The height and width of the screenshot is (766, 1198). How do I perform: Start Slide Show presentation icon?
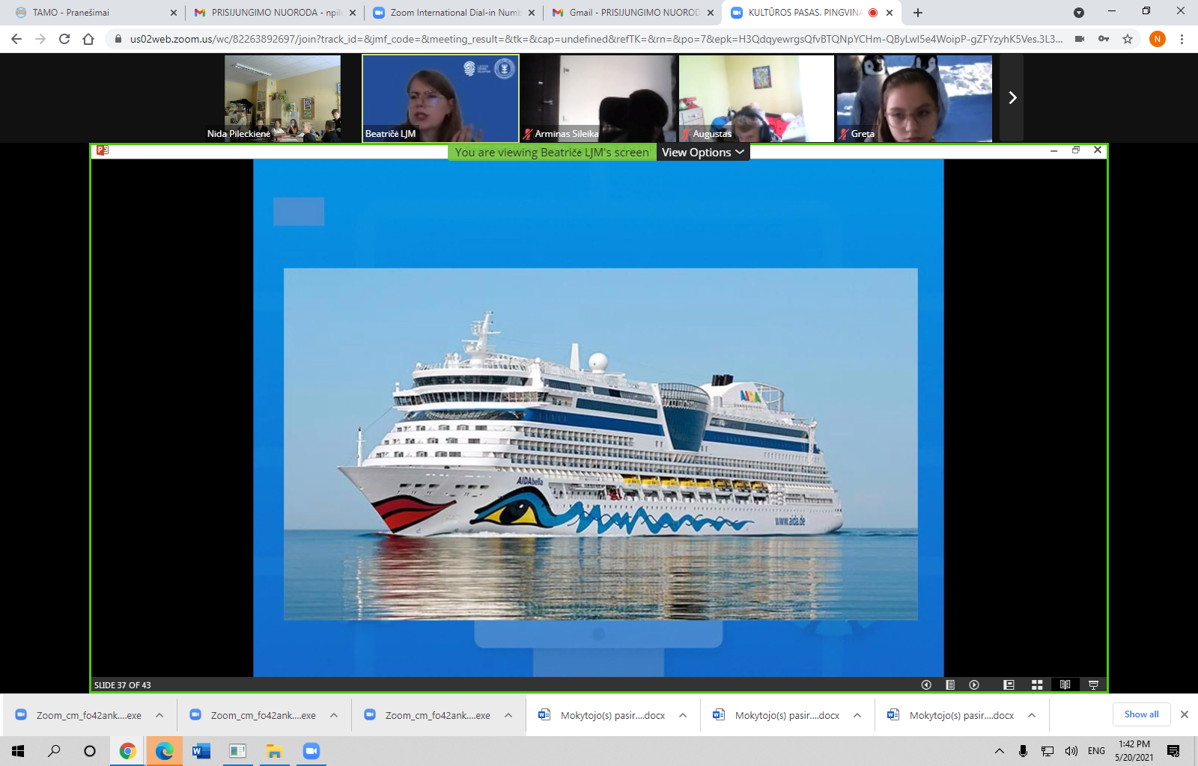[x=1093, y=684]
